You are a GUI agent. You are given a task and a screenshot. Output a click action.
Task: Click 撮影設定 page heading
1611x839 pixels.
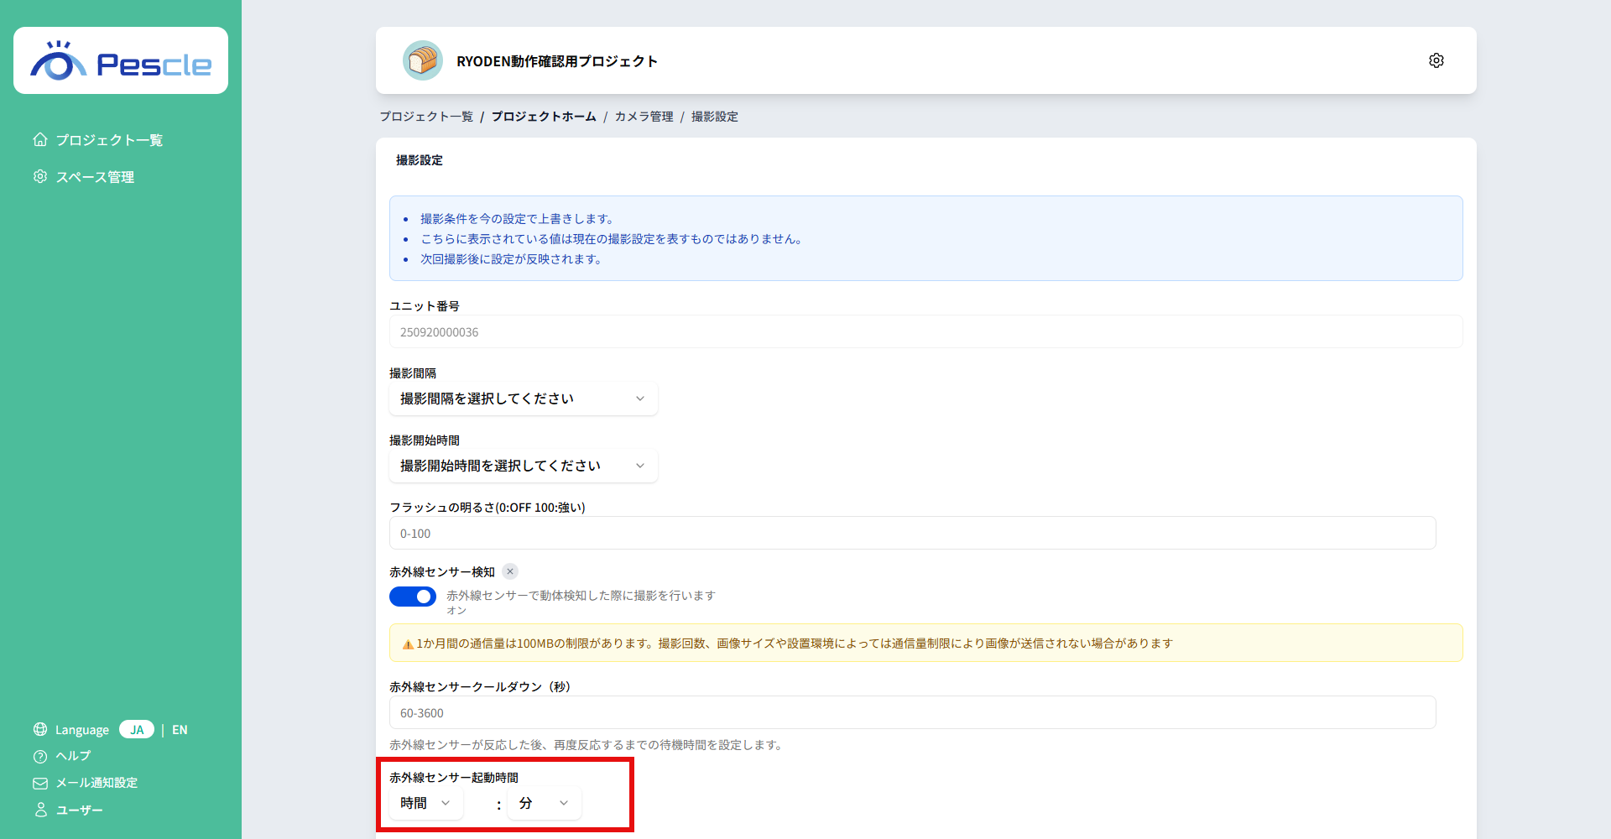(420, 160)
